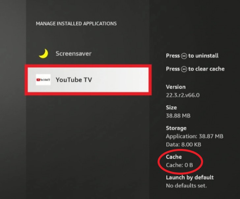240x199 pixels.
Task: Click the Size heading label
Action: 171,107
